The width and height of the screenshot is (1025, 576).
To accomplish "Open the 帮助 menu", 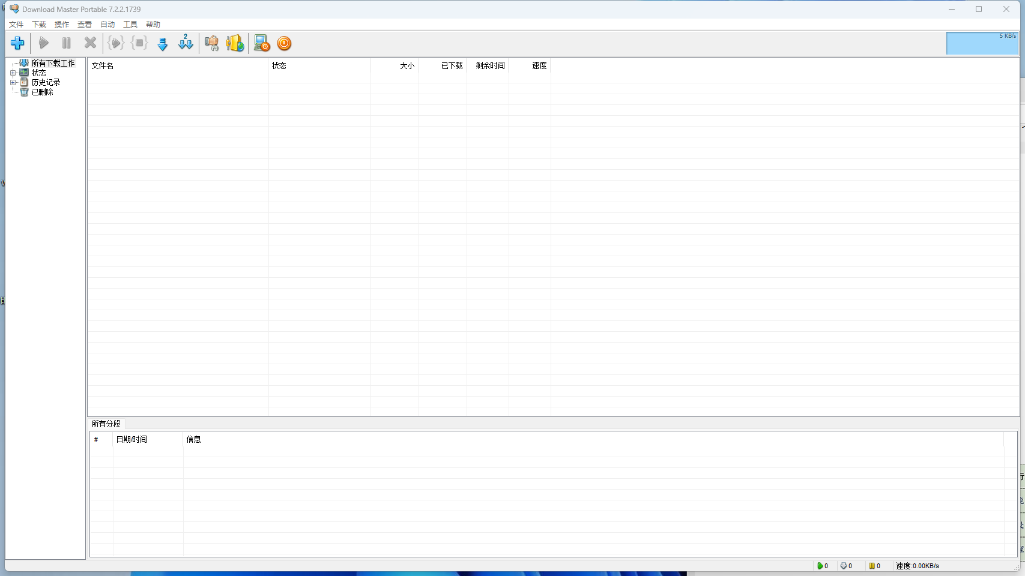I will (153, 25).
